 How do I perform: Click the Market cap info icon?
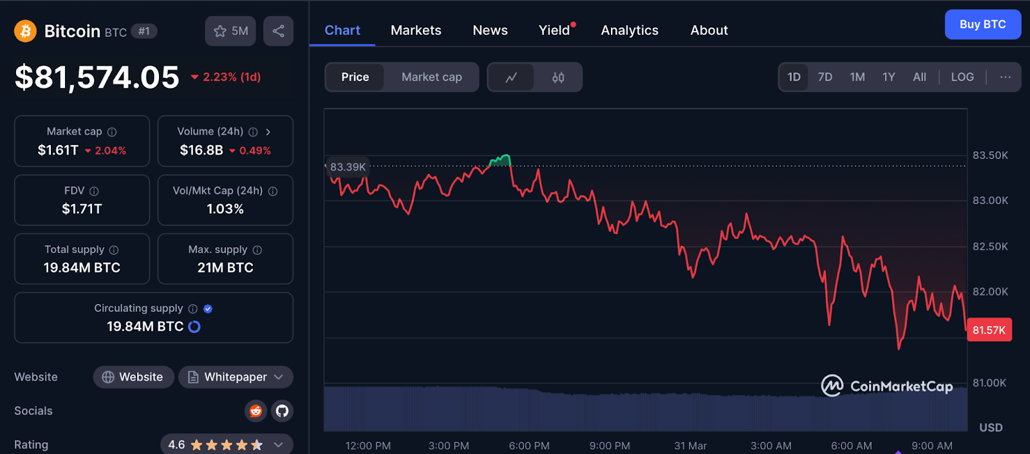point(112,132)
